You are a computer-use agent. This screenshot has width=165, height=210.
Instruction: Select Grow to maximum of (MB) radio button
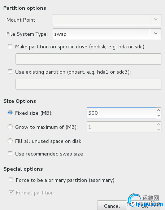point(10,127)
